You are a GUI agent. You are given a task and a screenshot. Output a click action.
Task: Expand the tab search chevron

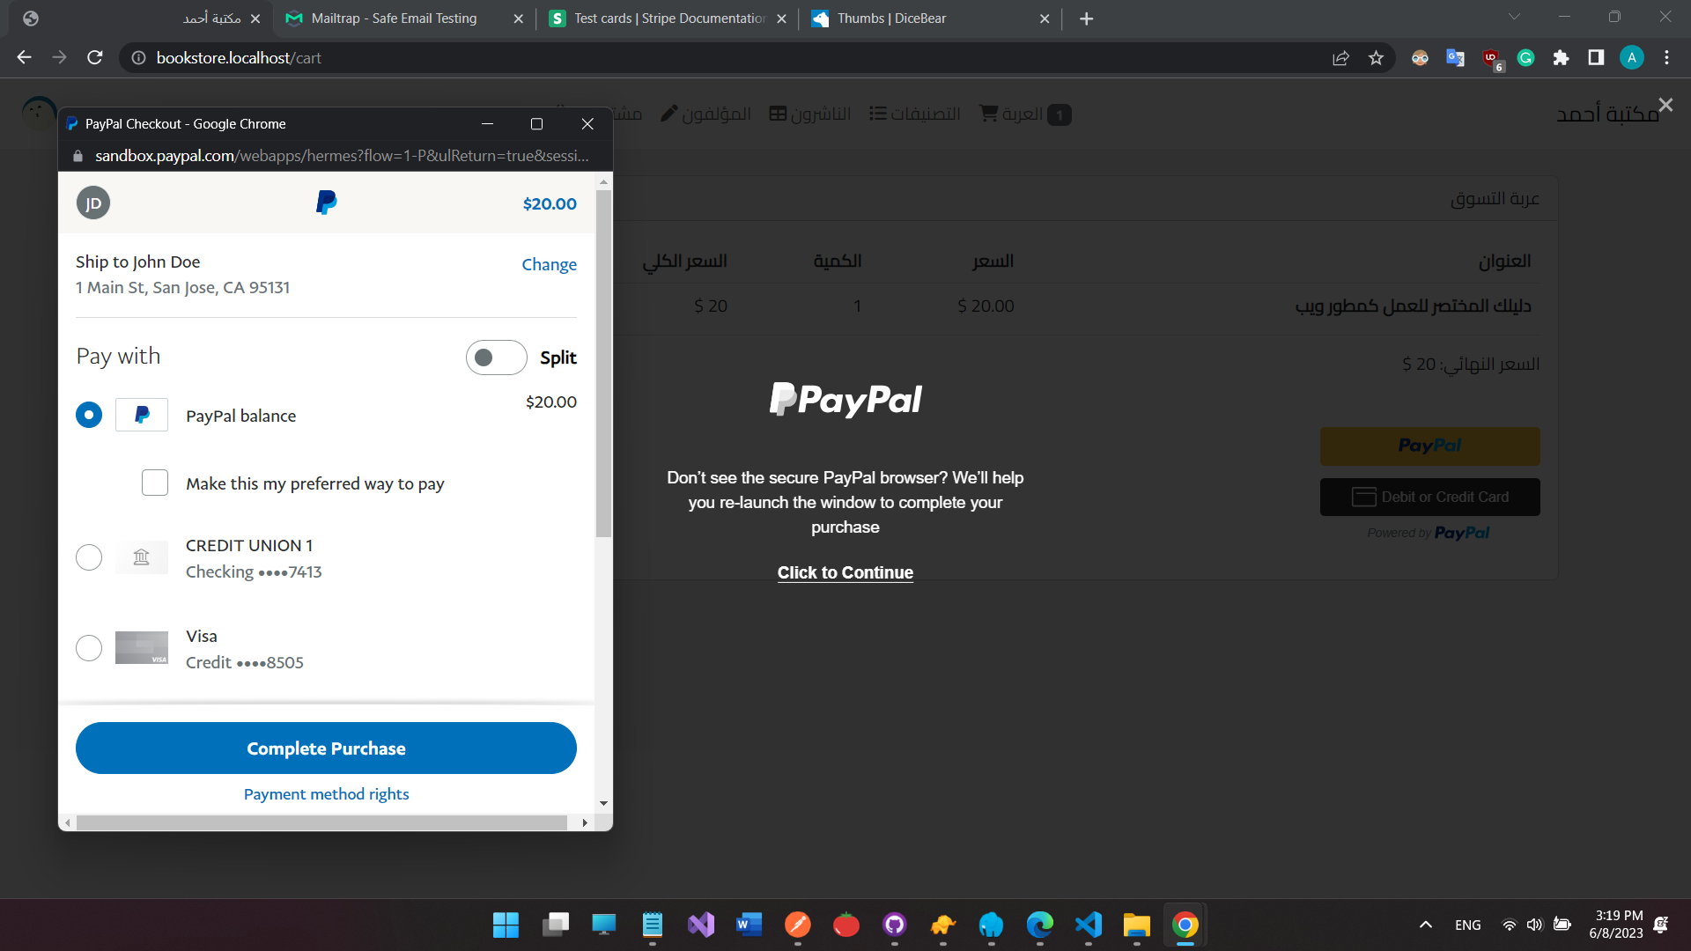[x=1514, y=18]
